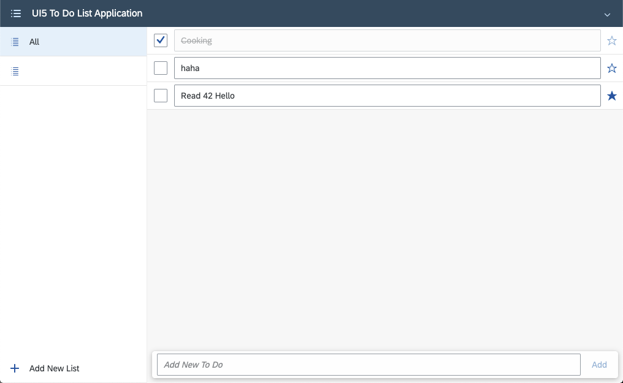
Task: Mark "haha" as completed
Action: [160, 67]
